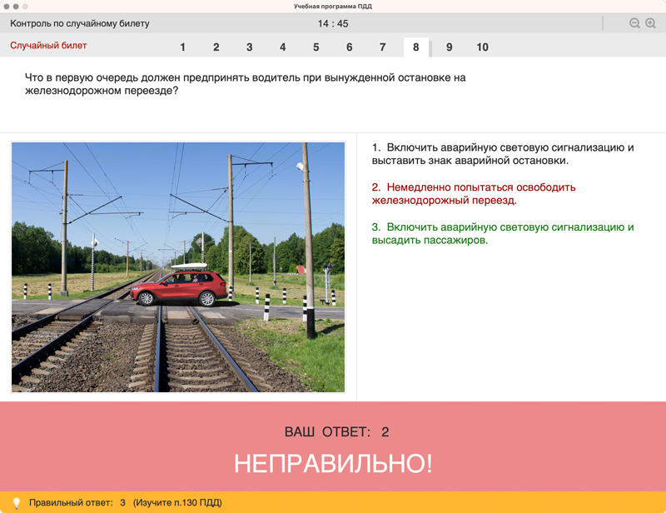Choose answer 2 about freeing the crossing
The width and height of the screenshot is (666, 513).
(474, 194)
